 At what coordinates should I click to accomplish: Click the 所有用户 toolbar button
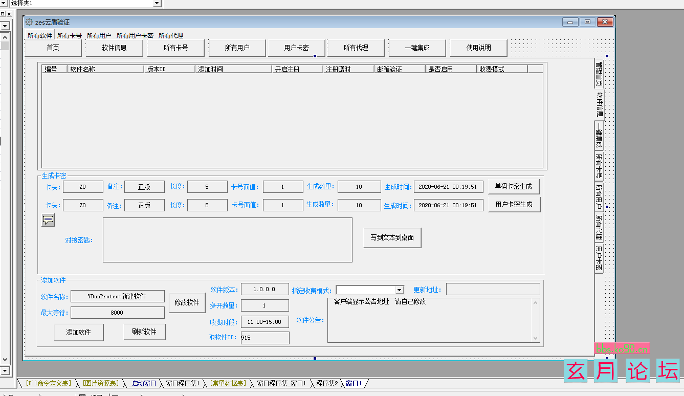237,48
